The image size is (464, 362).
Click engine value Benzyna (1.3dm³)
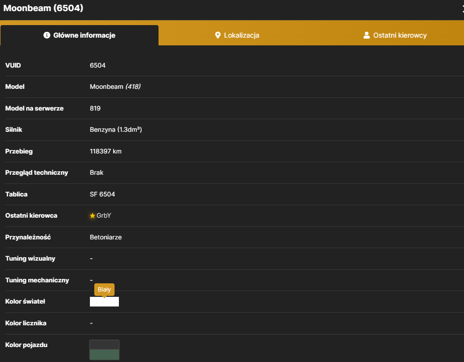[116, 129]
